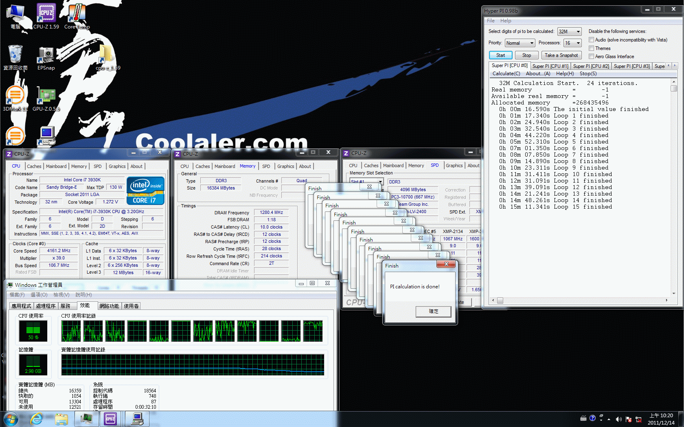
Task: Switch to Super PI [CPU #1] tab
Action: (x=550, y=66)
